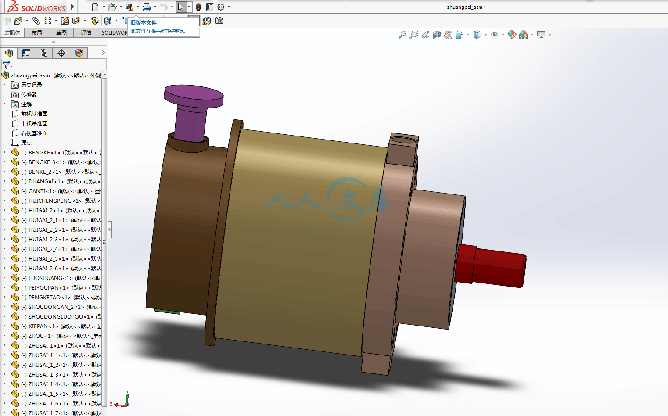668x416 pixels.
Task: Select the HUICHENGPENG<1> component
Action: 56,201
